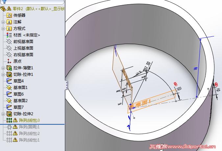The image size is (222, 151).
Task: Click the 阵列(线性)3 pattern icon
Action: pos(9,120)
